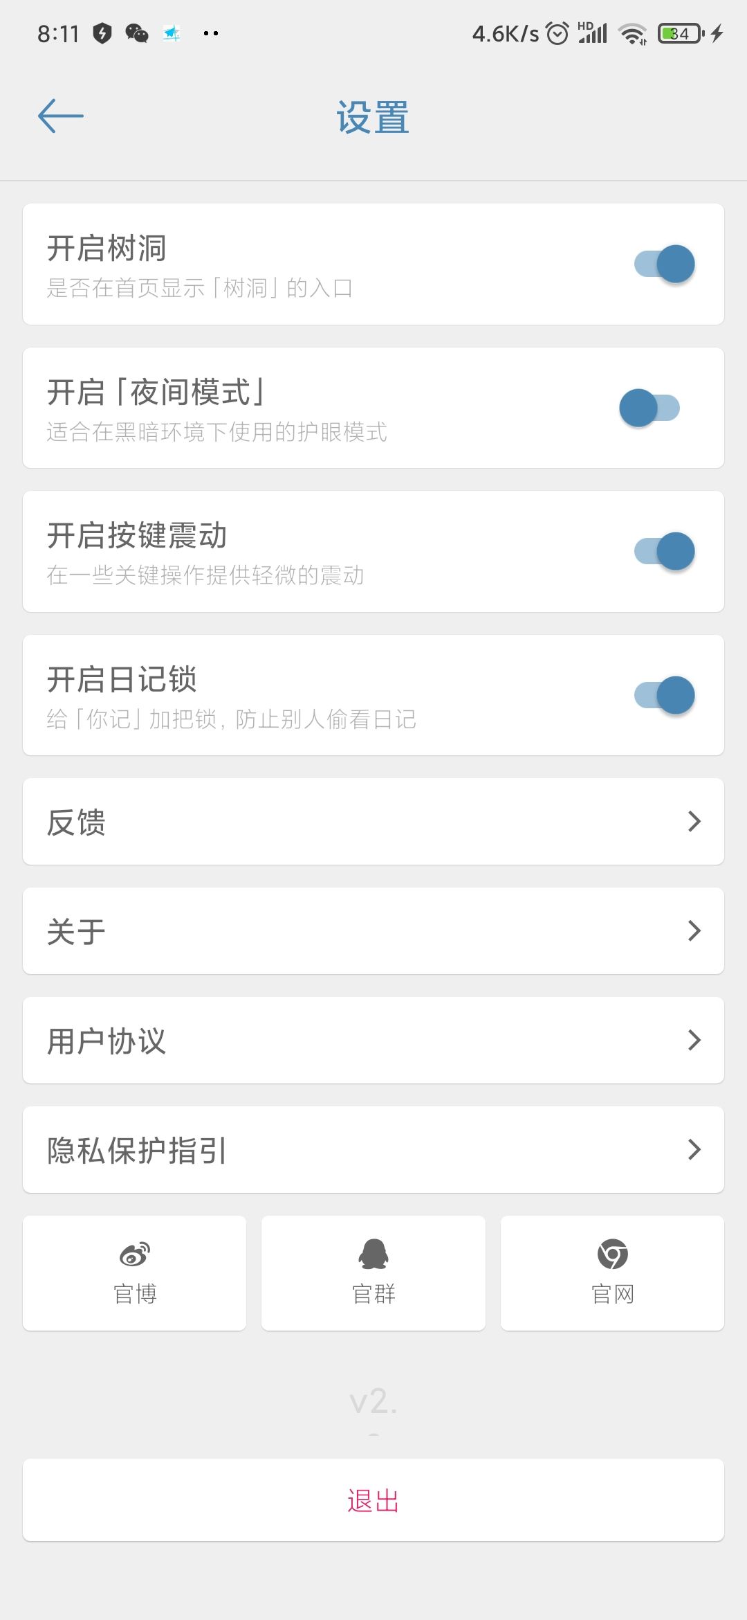Tap the back arrow icon
This screenshot has width=747, height=1620.
pos(61,116)
